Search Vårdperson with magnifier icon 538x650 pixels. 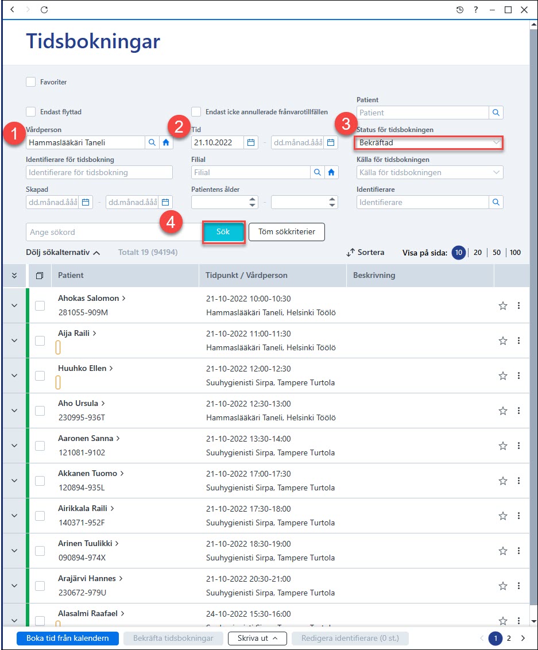(152, 142)
